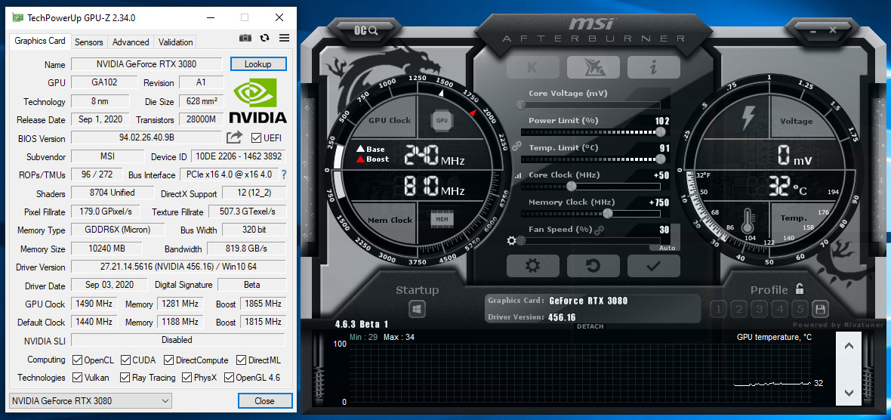Click the Bus Interface question mark icon

tap(284, 174)
